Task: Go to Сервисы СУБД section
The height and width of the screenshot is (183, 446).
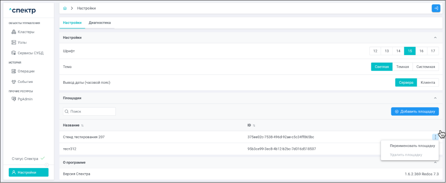Action: pos(30,53)
